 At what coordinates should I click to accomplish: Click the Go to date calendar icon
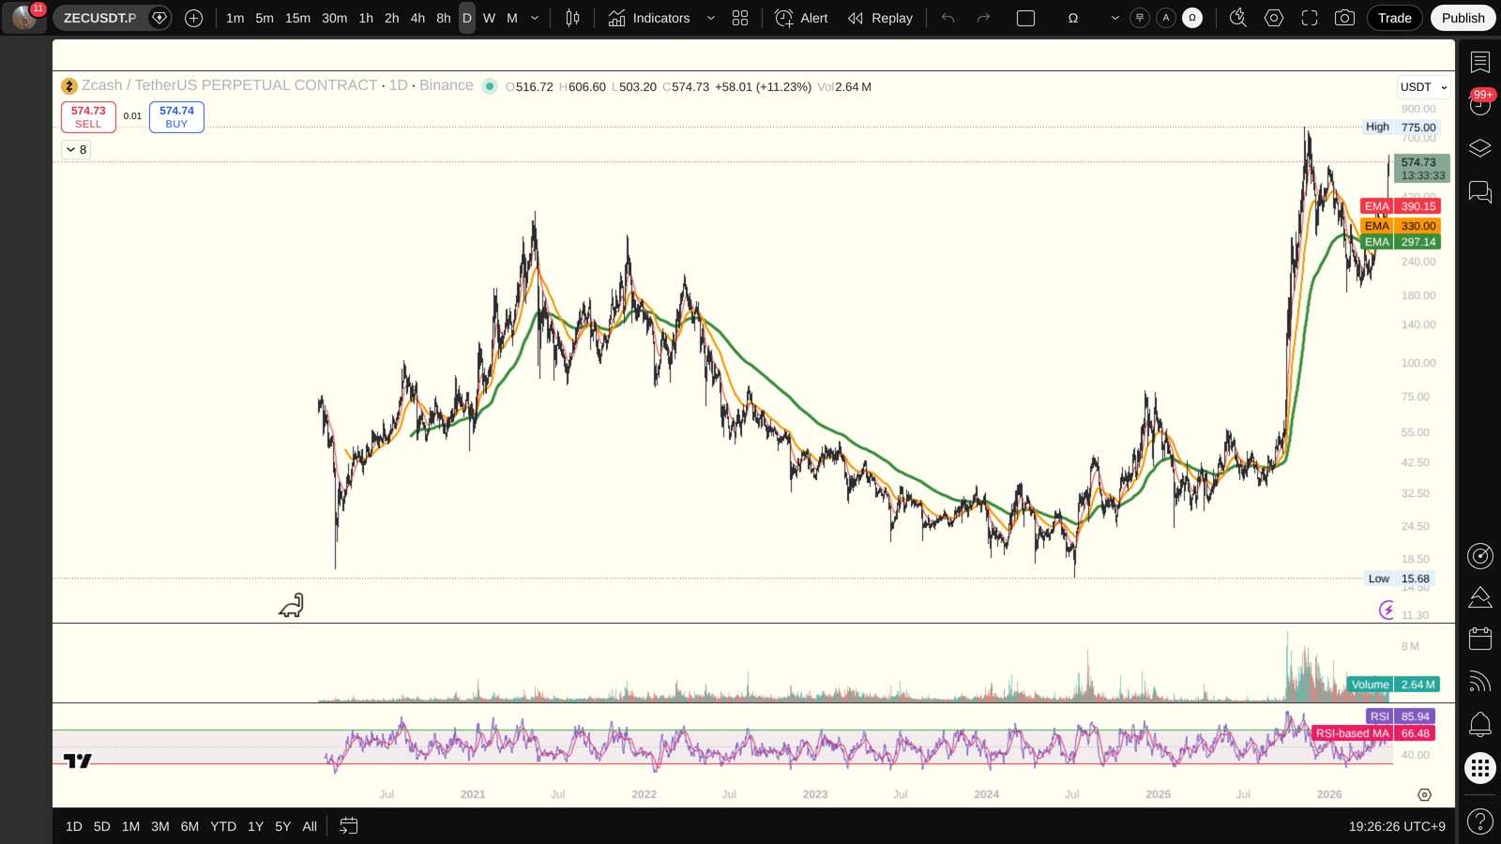[x=348, y=826]
